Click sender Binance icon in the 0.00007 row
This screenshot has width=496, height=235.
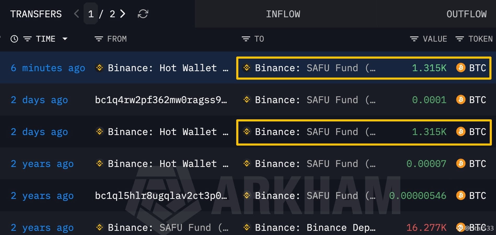[x=100, y=164]
